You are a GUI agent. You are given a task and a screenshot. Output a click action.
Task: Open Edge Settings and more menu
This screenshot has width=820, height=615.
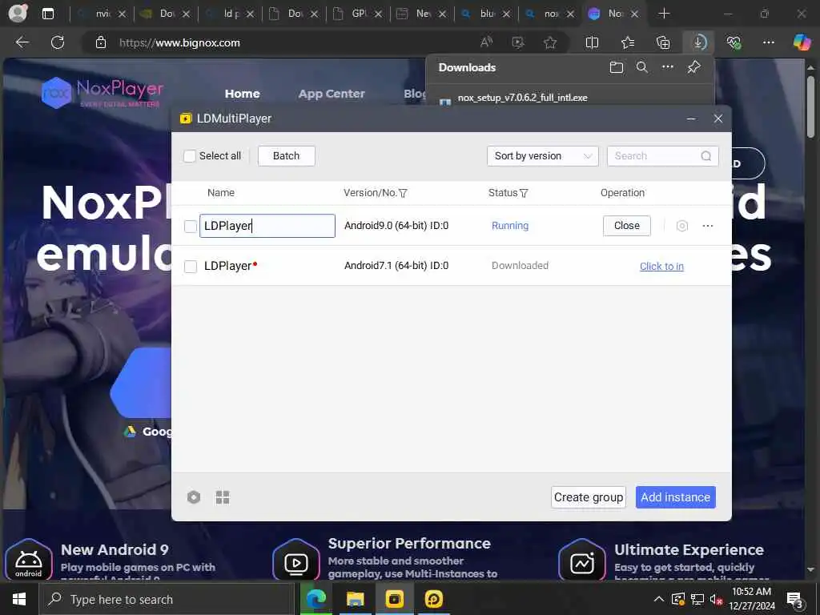point(769,42)
